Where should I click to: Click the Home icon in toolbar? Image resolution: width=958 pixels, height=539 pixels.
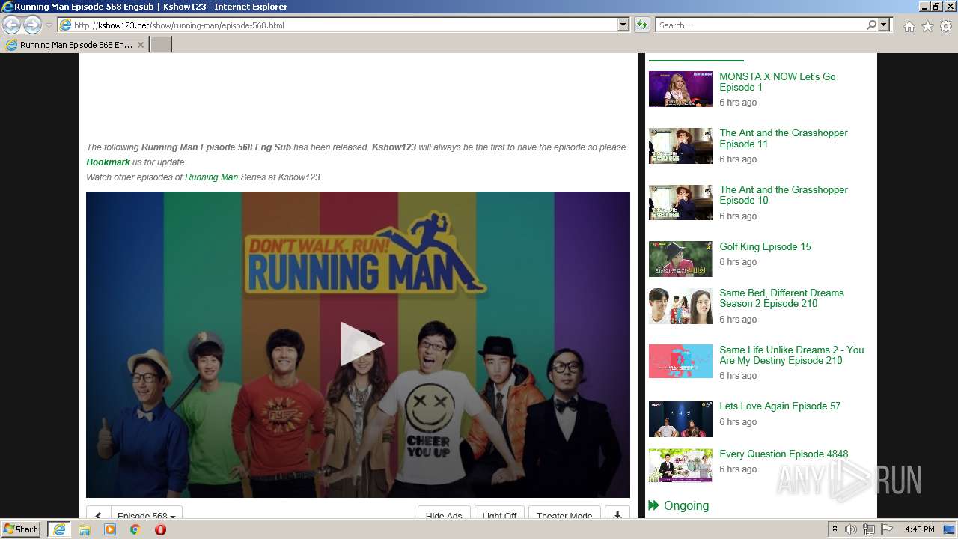coord(909,26)
